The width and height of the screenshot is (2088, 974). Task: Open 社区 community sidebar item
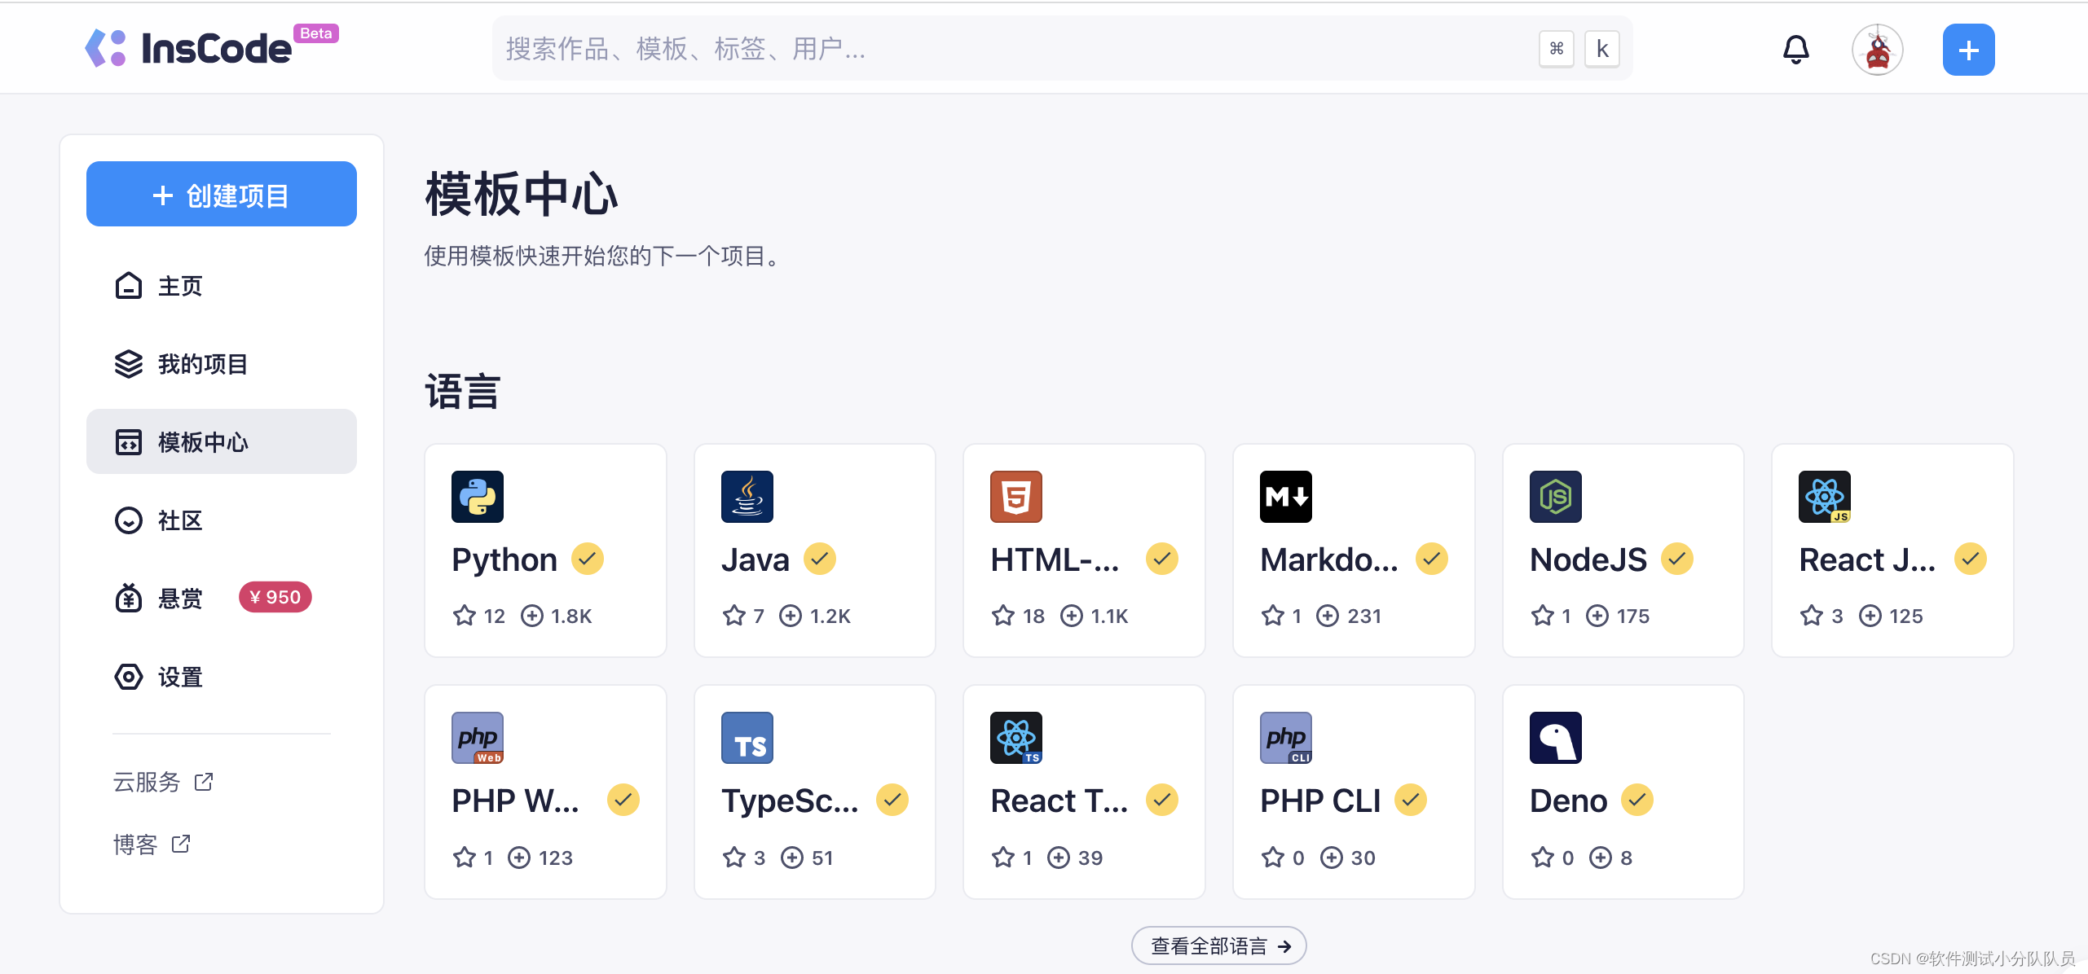click(179, 520)
